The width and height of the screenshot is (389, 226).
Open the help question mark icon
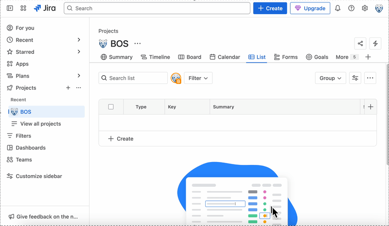(351, 8)
